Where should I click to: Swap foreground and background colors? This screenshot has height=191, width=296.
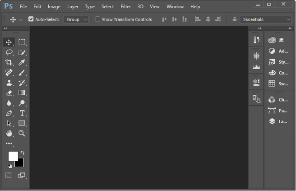click(x=23, y=153)
